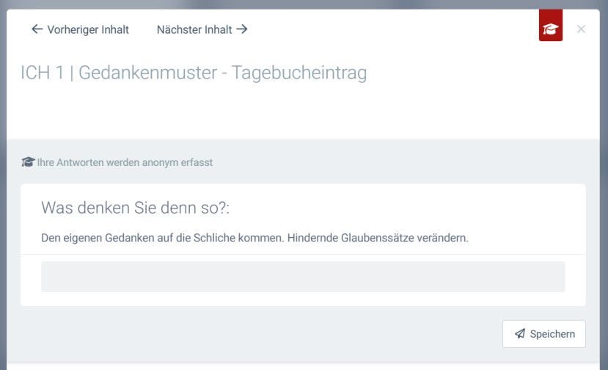Click the paper plane icon in Speichern
This screenshot has width=608, height=370.
click(x=520, y=334)
